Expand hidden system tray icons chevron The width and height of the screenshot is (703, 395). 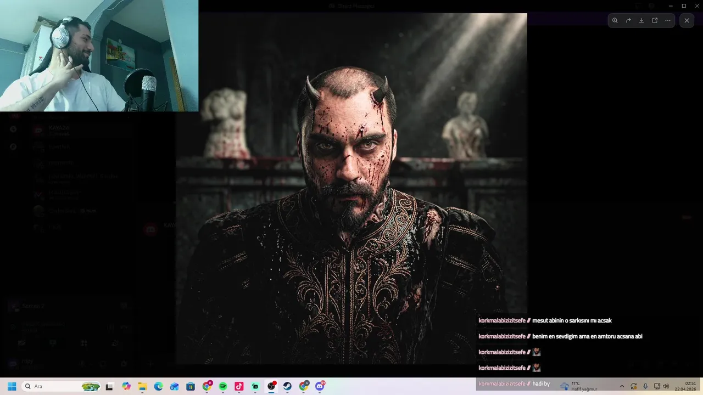(622, 386)
